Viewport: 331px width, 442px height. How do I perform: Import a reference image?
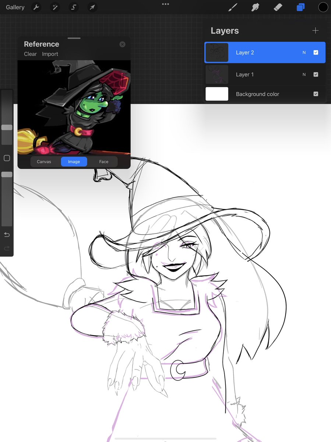[50, 54]
